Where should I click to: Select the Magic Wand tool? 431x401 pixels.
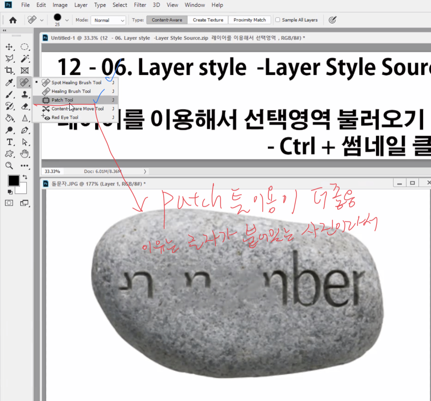pyautogui.click(x=25, y=59)
